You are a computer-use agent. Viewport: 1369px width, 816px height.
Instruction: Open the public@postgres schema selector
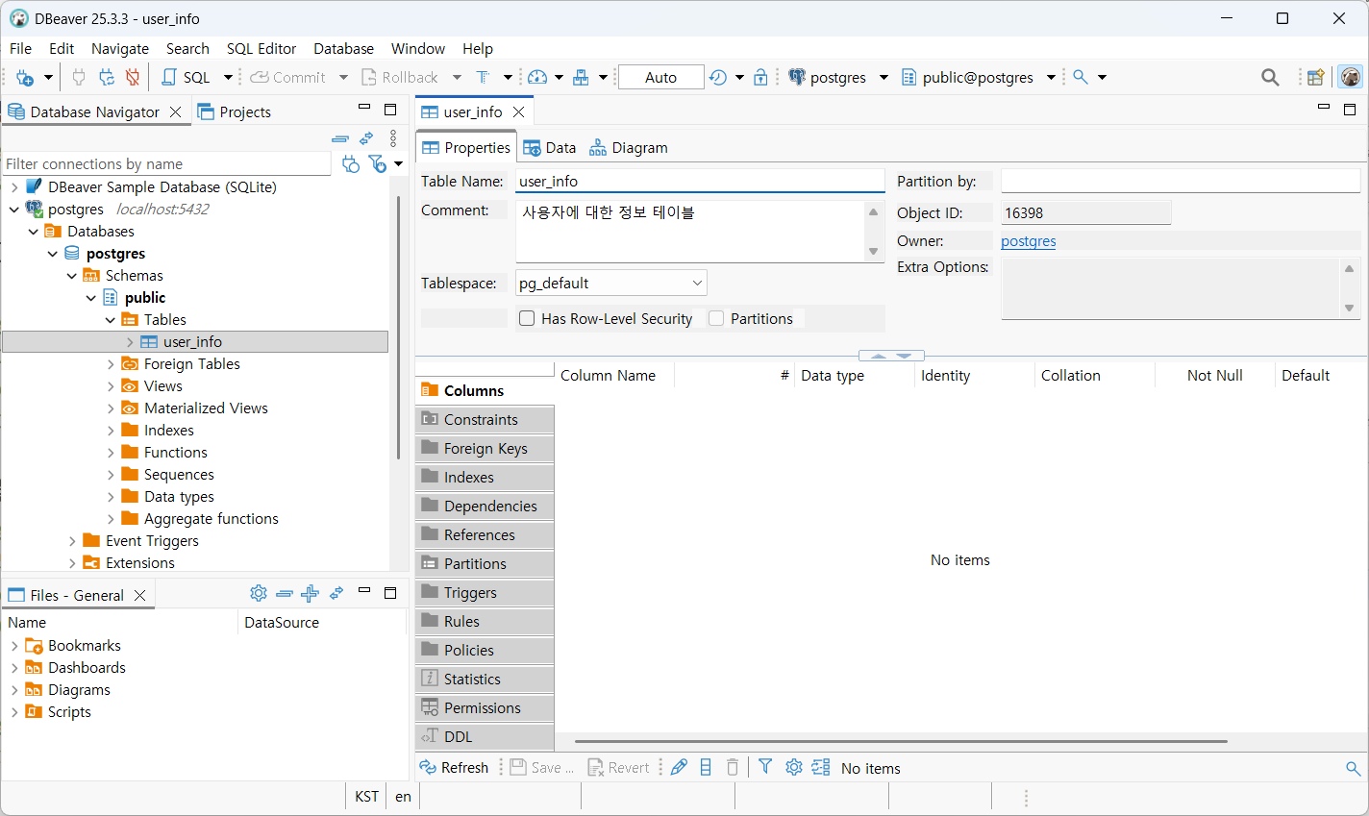pos(979,77)
